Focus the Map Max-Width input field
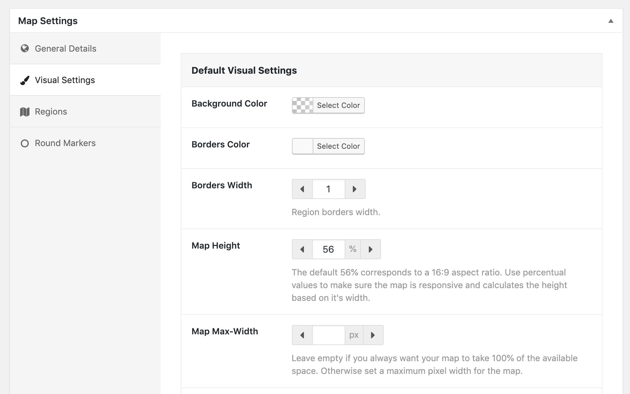Viewport: 630px width, 394px height. (329, 335)
